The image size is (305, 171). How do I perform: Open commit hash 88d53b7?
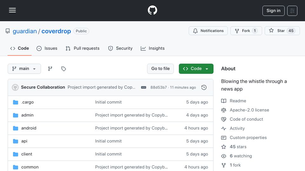coord(159,87)
